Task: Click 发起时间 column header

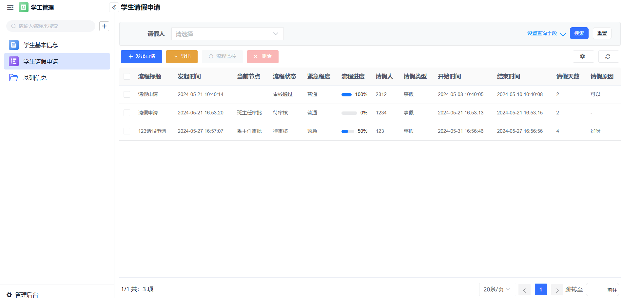Action: [189, 76]
